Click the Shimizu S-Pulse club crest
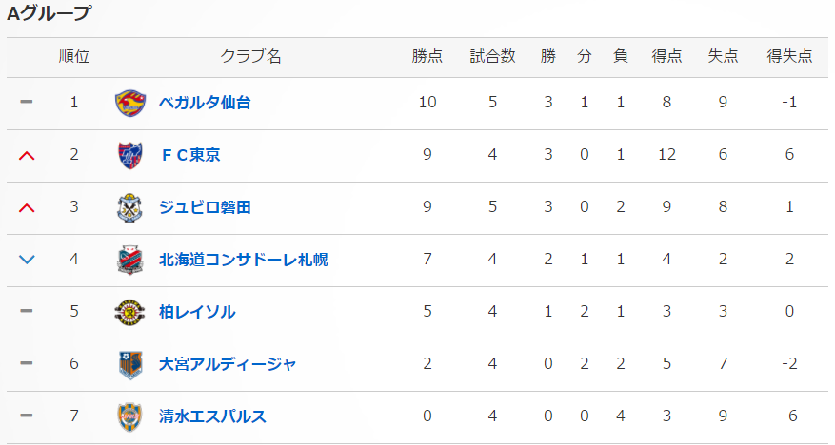835x445 pixels. 130,416
